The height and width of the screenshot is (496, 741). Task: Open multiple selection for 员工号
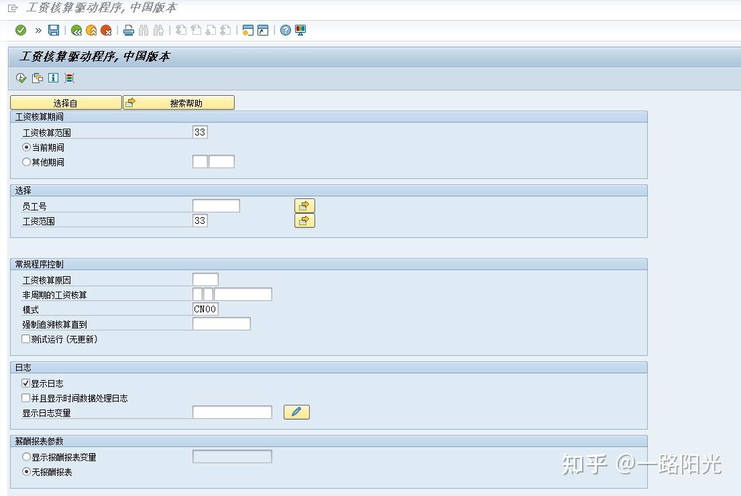[x=304, y=205]
